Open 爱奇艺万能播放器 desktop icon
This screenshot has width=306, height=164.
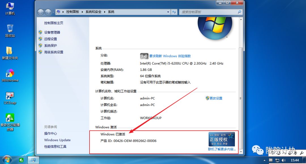tap(10, 120)
